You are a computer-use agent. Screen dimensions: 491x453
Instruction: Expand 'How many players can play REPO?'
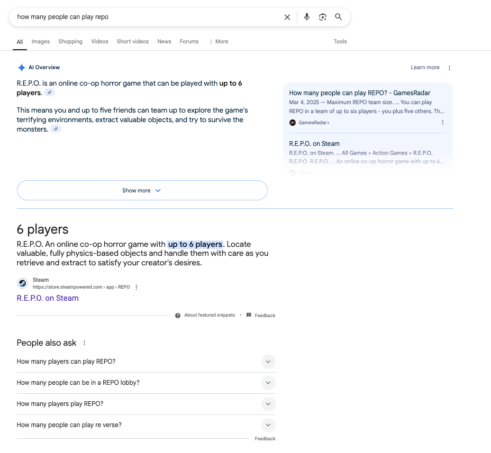tap(268, 362)
